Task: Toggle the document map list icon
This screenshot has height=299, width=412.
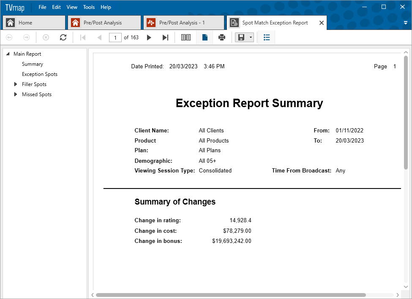Action: coord(267,38)
